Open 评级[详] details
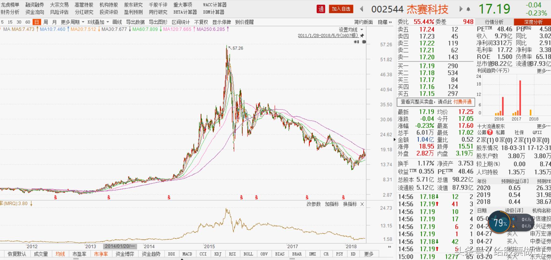Image resolution: width=551 pixels, height=260 pixels. point(514,210)
